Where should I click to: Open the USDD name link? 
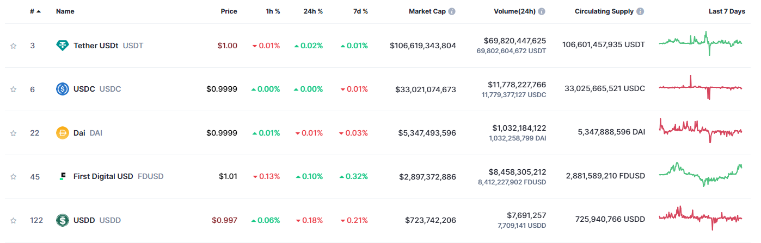click(84, 220)
